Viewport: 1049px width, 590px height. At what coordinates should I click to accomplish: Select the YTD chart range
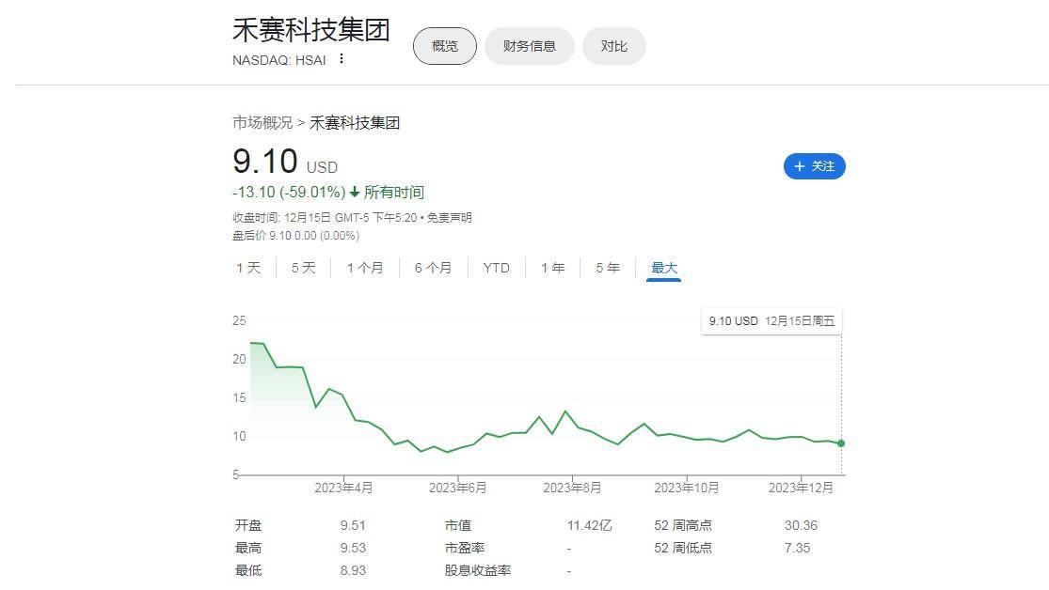496,268
